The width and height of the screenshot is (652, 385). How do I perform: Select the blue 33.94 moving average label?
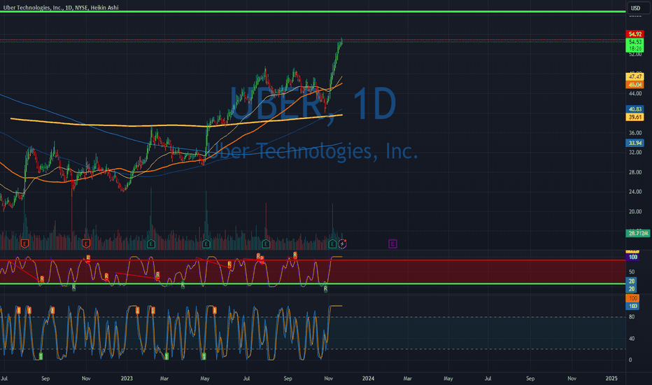(635, 143)
